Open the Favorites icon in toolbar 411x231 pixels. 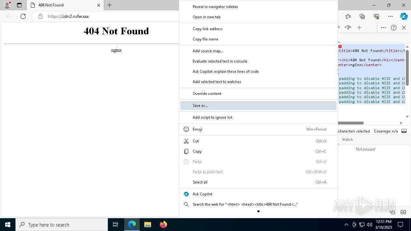pos(348,16)
